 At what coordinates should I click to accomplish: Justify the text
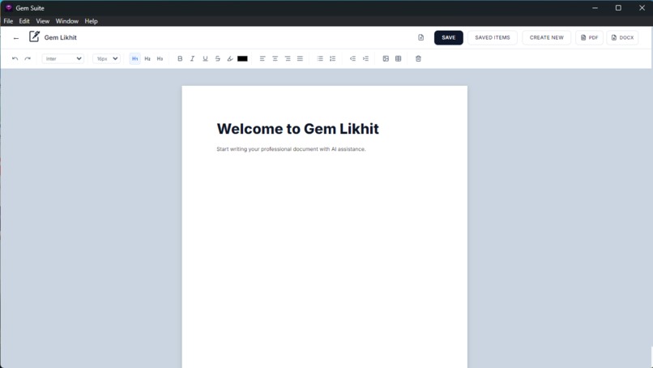click(300, 58)
